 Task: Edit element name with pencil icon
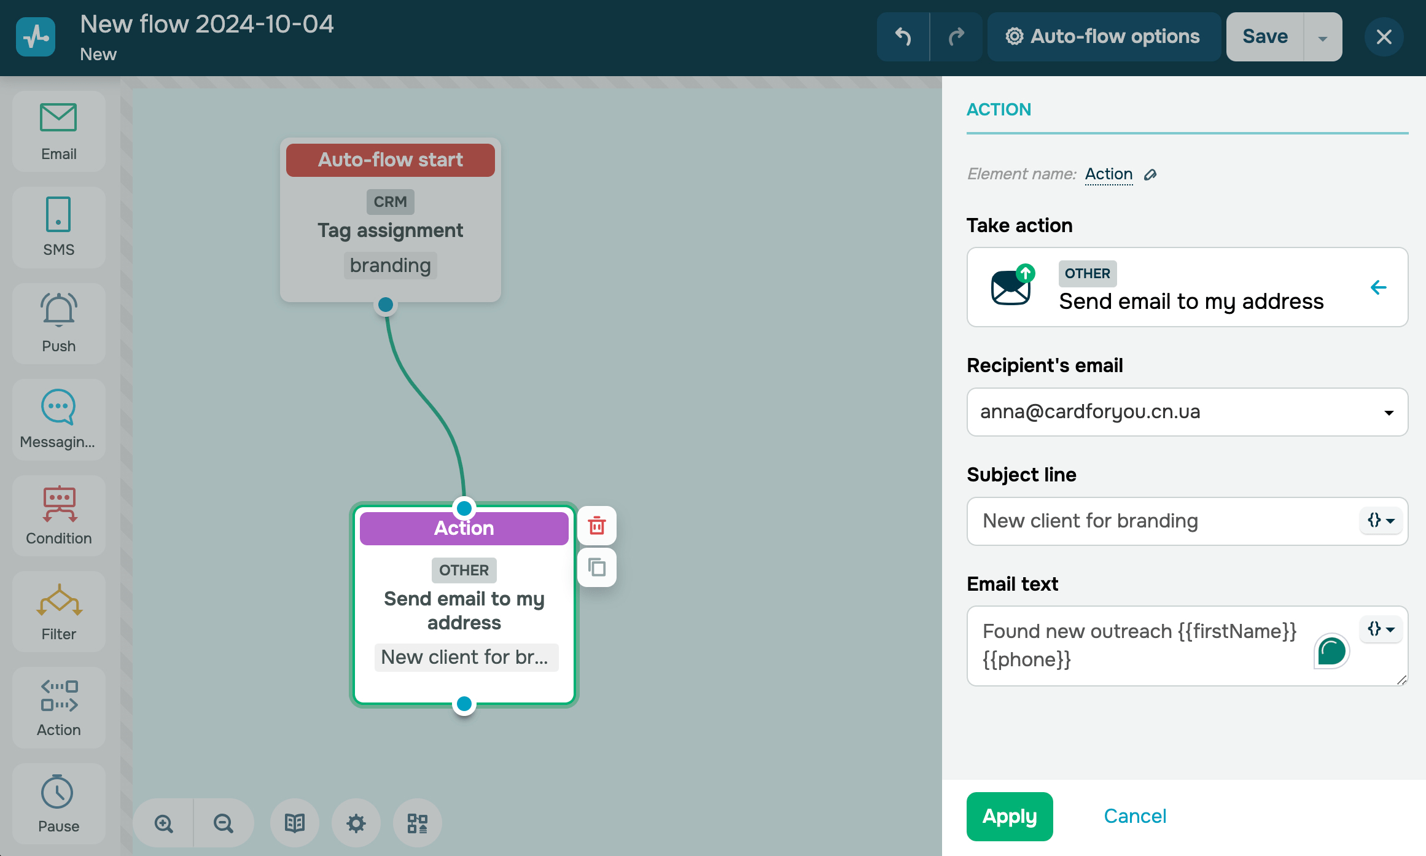pos(1150,175)
